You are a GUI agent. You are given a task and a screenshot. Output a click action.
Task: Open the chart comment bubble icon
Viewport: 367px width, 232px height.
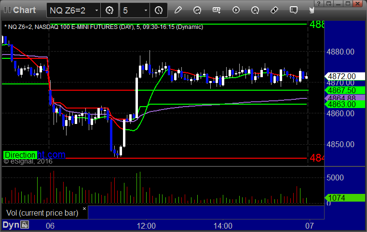[x=294, y=10]
